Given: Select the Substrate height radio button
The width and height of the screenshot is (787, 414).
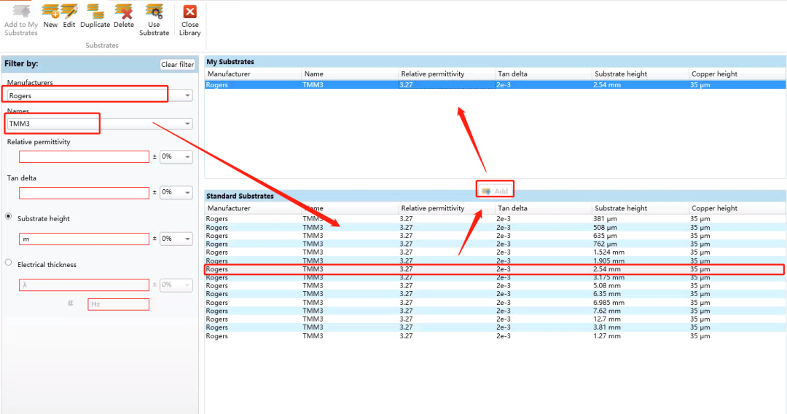Looking at the screenshot, I should coord(9,217).
